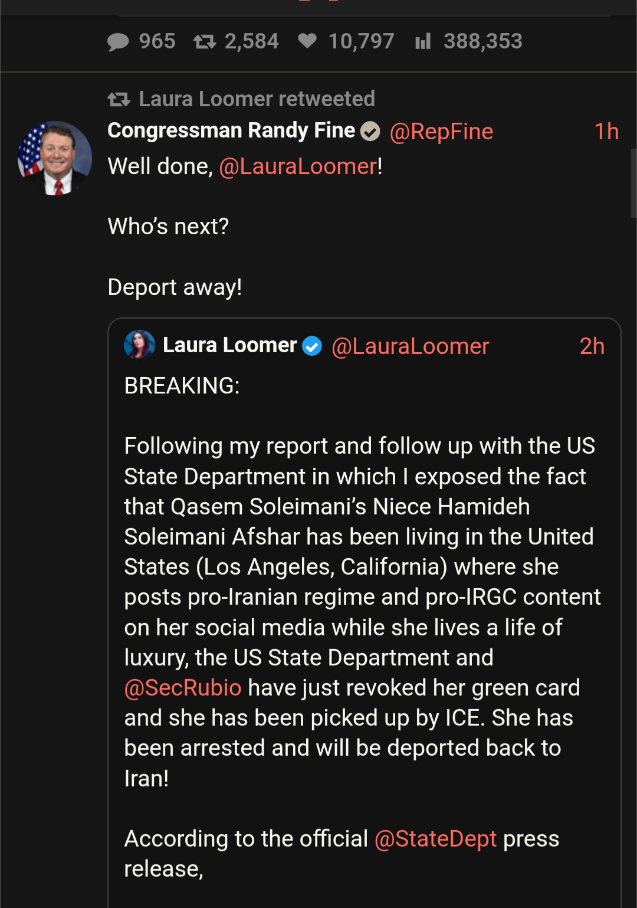Open the 2h timestamp of the quoted tweet
The width and height of the screenshot is (637, 908).
pyautogui.click(x=592, y=346)
